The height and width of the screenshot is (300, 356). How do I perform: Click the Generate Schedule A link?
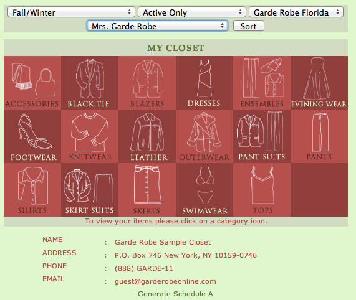pos(175,294)
